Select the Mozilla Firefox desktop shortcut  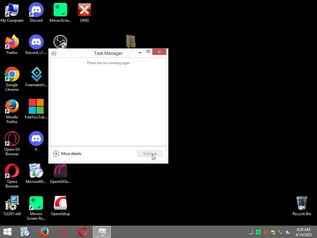coord(12,111)
